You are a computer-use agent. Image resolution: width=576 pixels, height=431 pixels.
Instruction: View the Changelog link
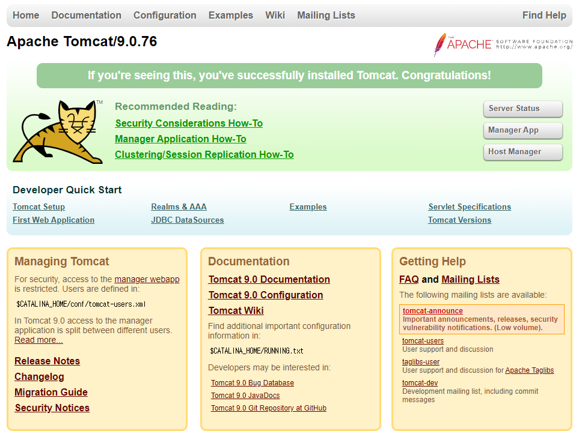point(39,377)
